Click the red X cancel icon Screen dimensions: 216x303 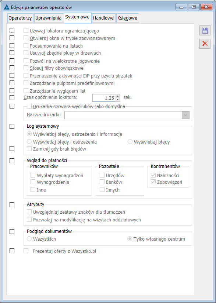tap(205, 44)
